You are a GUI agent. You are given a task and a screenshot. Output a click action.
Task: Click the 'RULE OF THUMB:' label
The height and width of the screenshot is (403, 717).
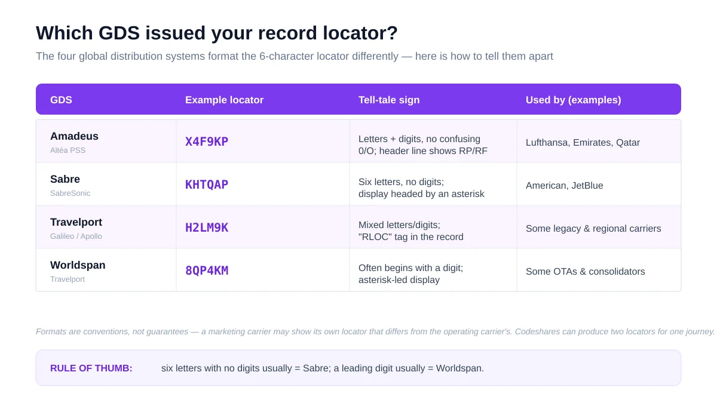[91, 368]
